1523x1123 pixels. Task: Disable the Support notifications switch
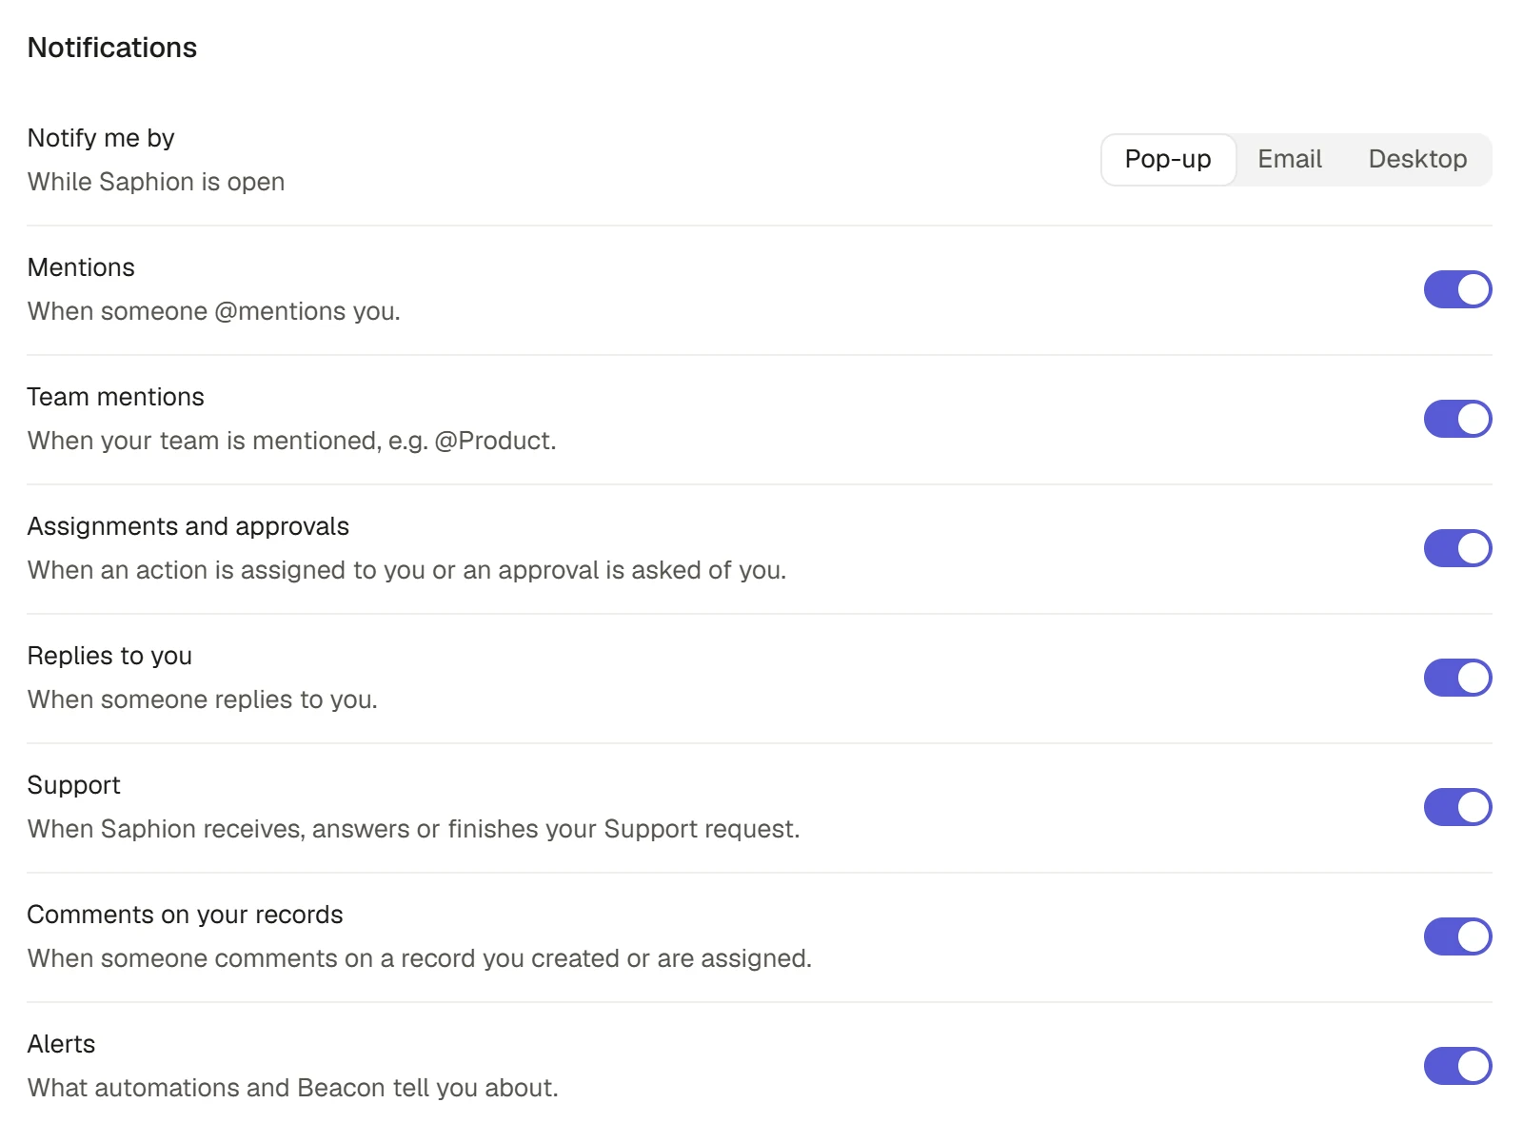pos(1457,807)
